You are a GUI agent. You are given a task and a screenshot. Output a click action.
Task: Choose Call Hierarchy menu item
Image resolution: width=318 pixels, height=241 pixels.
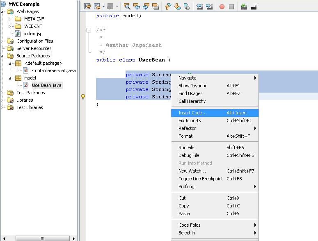(x=215, y=101)
